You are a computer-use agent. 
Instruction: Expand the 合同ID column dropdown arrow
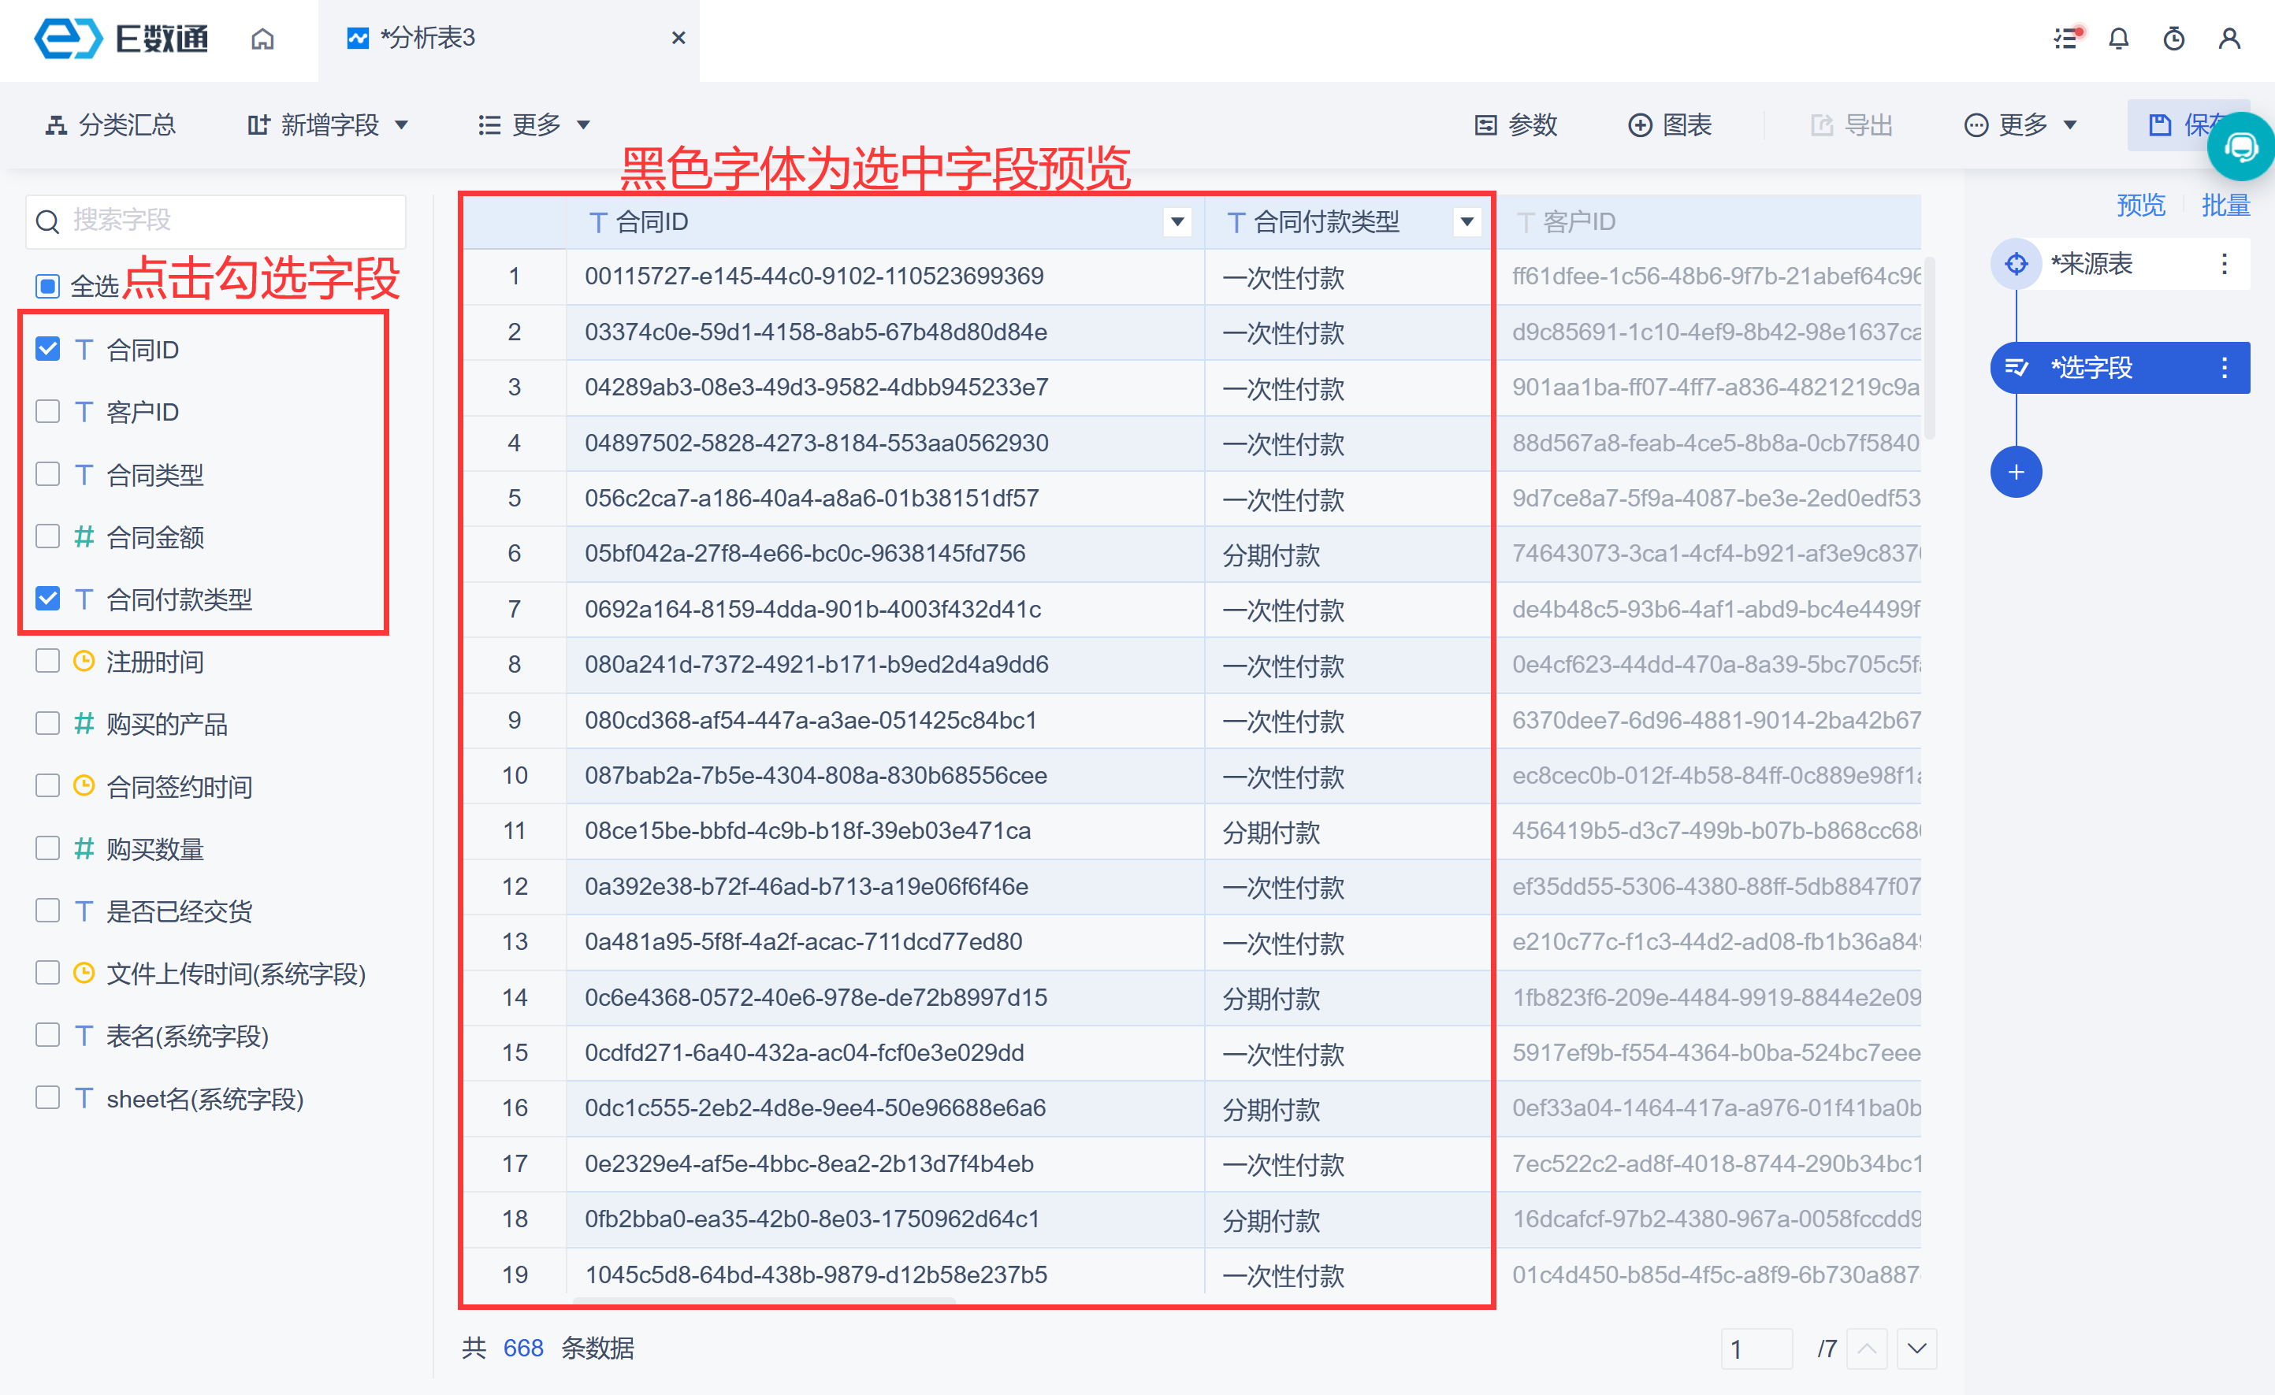[x=1177, y=221]
